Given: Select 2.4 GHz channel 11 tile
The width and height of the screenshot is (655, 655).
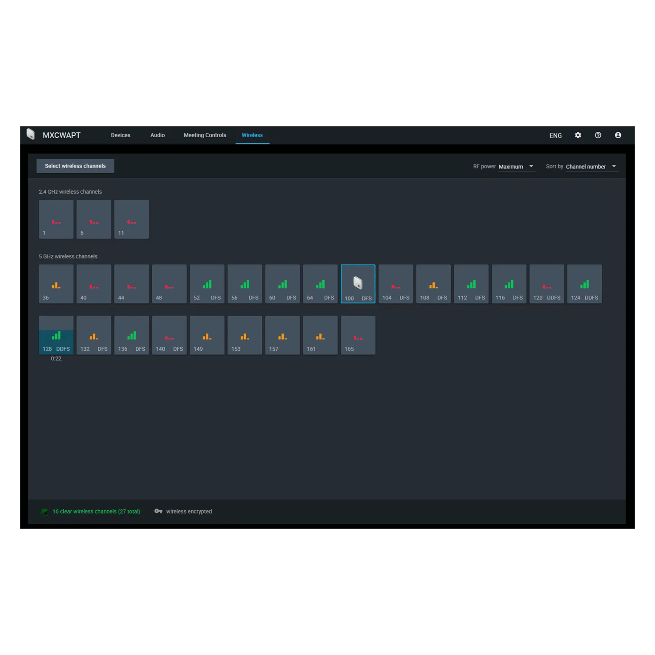Looking at the screenshot, I should (x=131, y=219).
